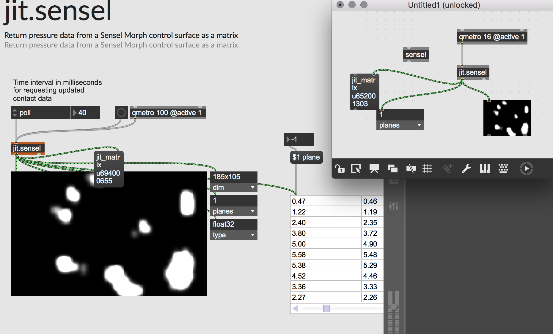
Task: Select the cell containing 5.48
Action: [373, 254]
